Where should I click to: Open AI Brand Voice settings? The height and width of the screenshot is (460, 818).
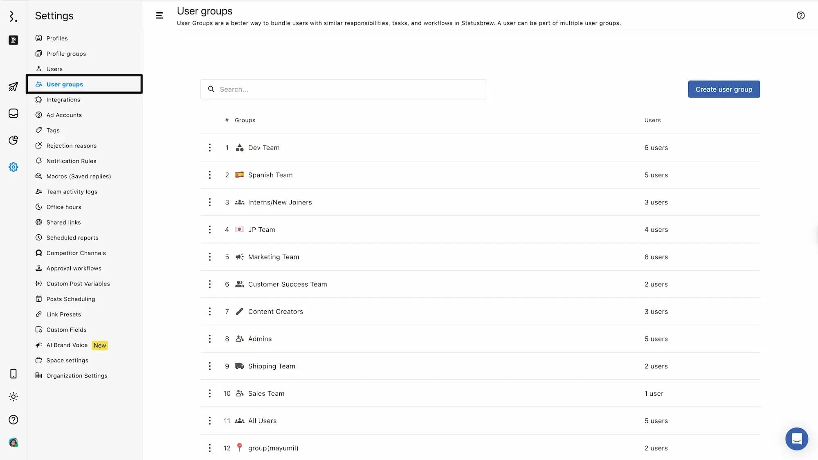tap(67, 345)
